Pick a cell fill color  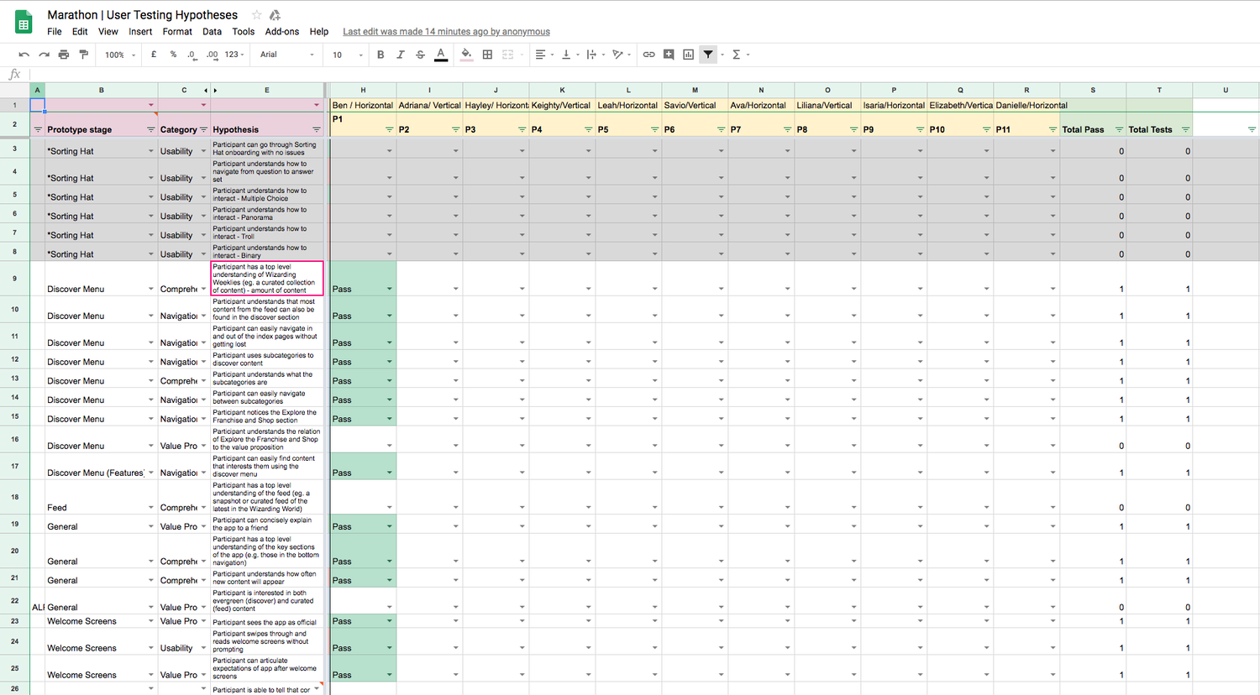point(467,55)
